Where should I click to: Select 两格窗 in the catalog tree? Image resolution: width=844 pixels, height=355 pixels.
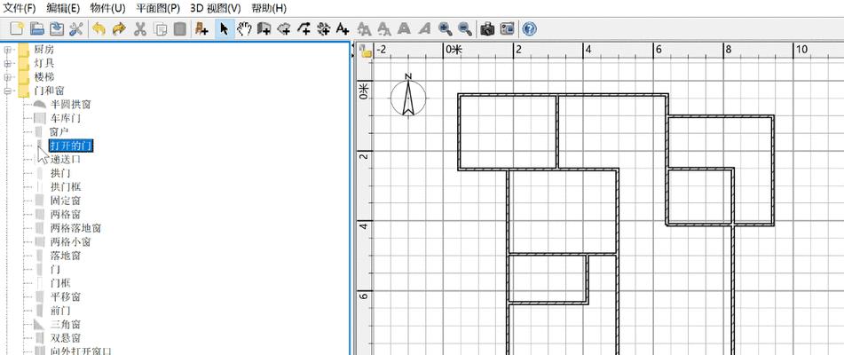click(x=66, y=215)
